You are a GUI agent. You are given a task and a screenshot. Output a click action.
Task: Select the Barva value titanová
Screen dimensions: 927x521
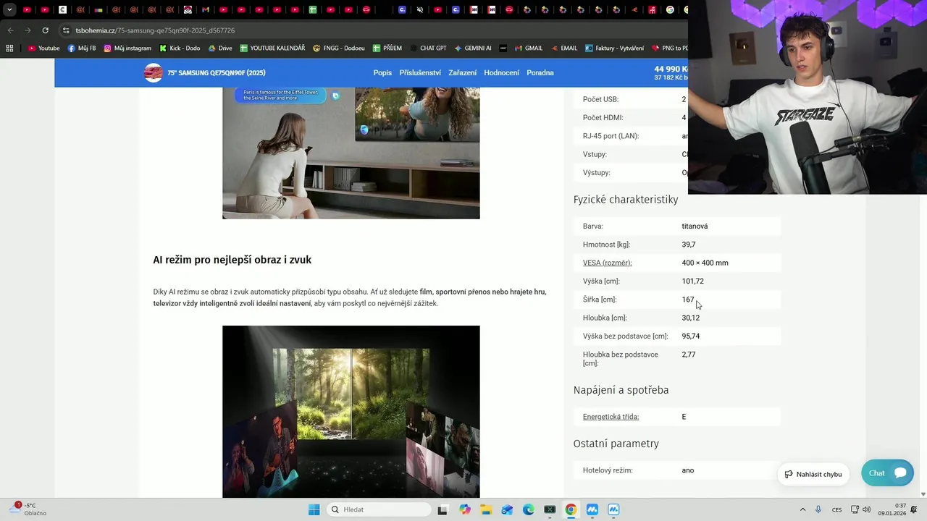tap(695, 226)
